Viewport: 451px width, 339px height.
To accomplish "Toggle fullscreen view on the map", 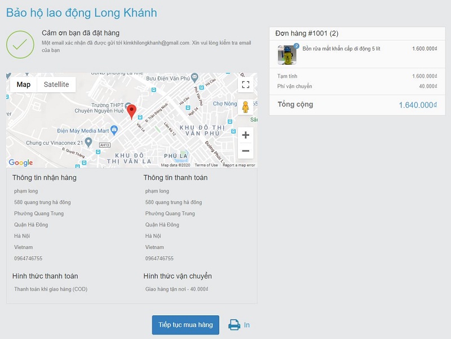I will tap(245, 85).
